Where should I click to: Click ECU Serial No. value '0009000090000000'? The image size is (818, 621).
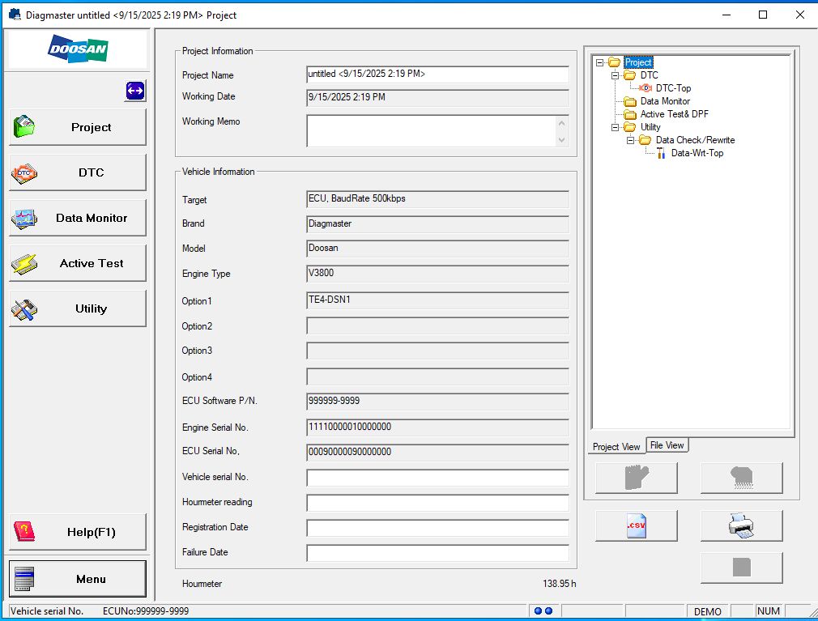click(437, 453)
